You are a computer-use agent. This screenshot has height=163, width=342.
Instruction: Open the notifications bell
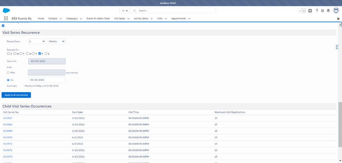pos(328,10)
